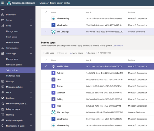Click Remove in the Pinned apps toolbar
154x131 pixels.
point(90,53)
